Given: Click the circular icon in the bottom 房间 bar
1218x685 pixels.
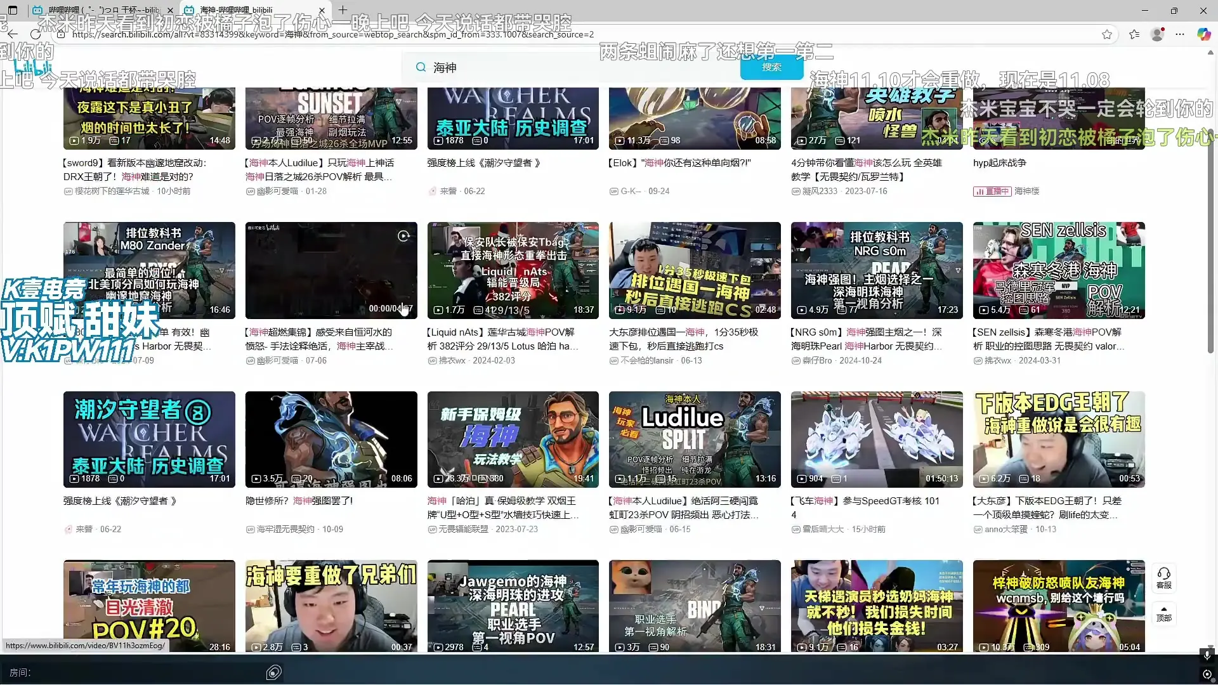Looking at the screenshot, I should coord(274,672).
